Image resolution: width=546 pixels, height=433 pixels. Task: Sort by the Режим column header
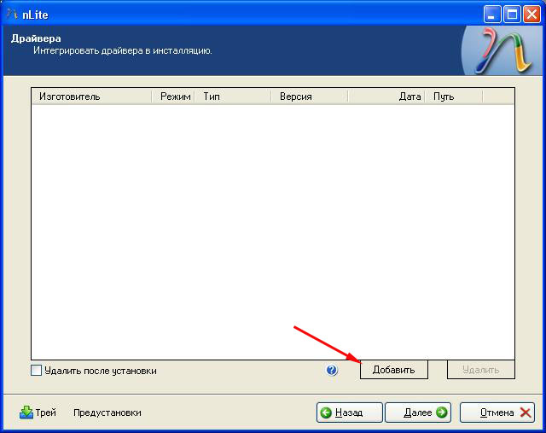[173, 97]
